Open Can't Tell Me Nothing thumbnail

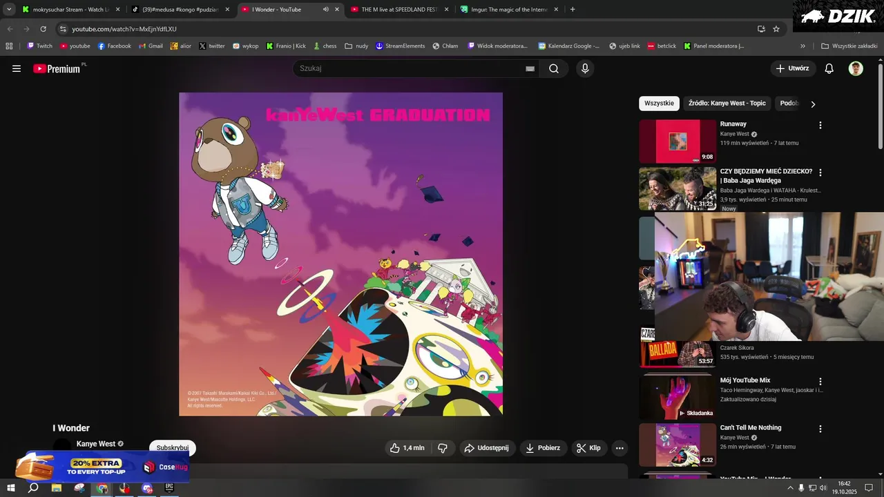[678, 445]
